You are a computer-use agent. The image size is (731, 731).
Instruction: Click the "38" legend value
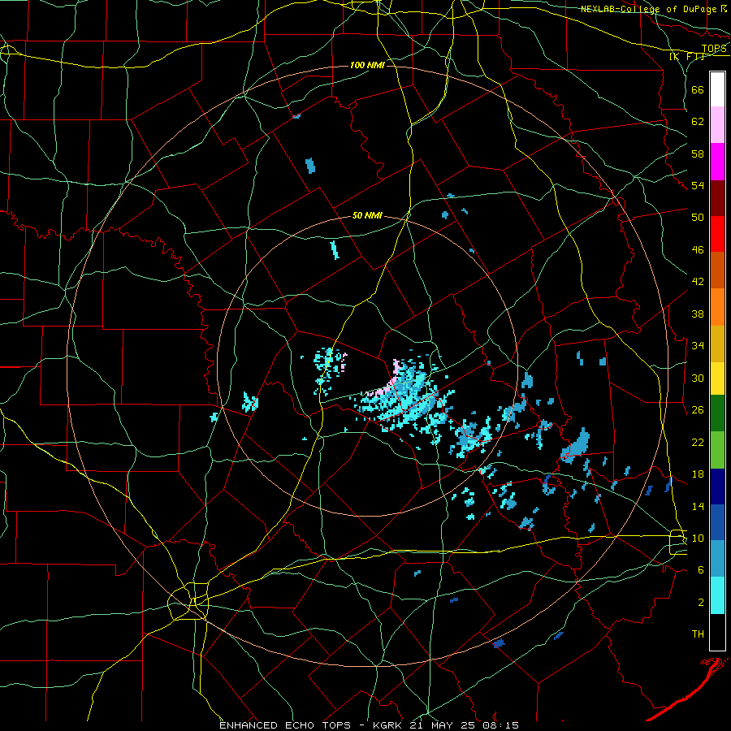pyautogui.click(x=698, y=314)
